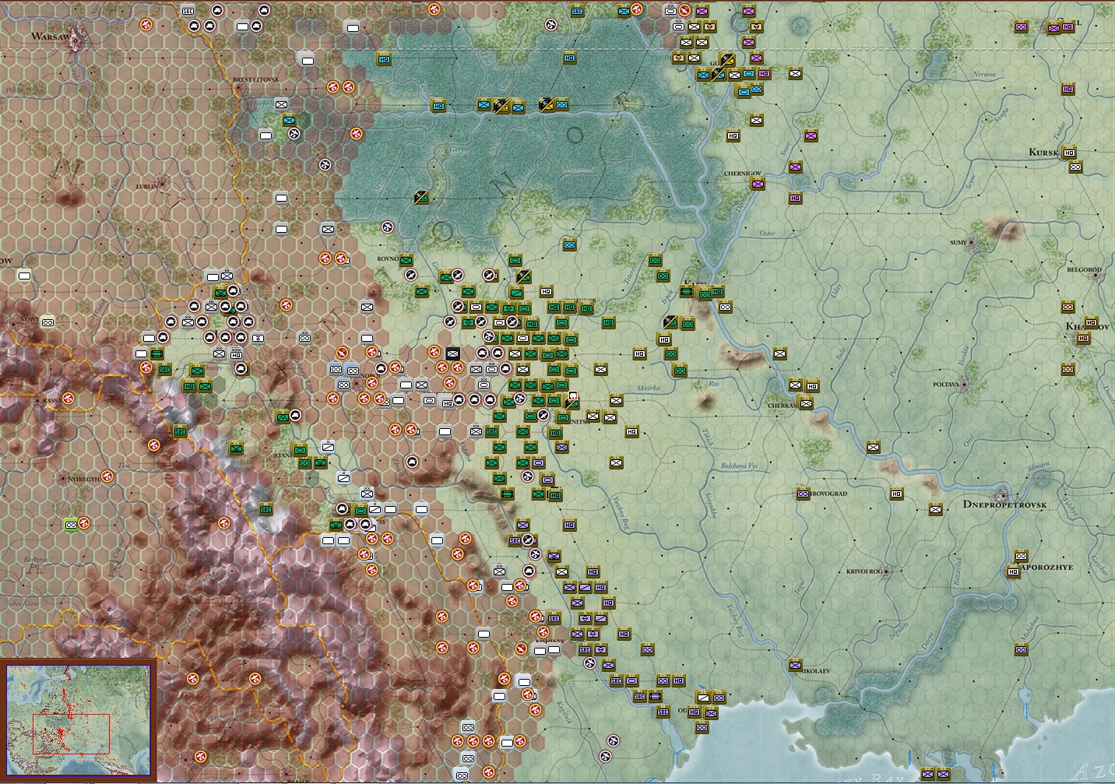The height and width of the screenshot is (784, 1115).
Task: Select the Belgorod city label
Action: (x=1084, y=270)
